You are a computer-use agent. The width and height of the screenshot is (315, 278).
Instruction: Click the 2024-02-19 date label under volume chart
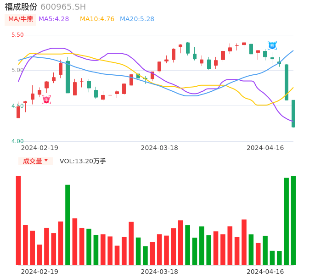coord(39,272)
